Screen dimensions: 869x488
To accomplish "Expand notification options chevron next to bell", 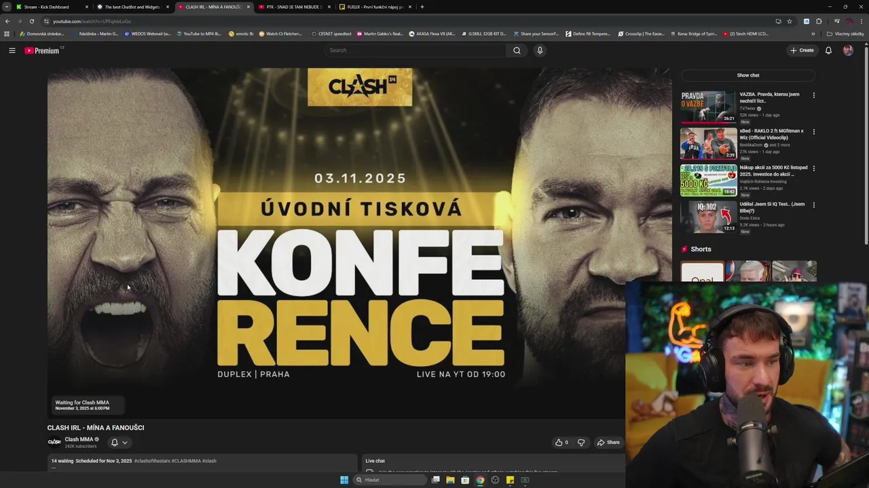I will click(x=124, y=443).
